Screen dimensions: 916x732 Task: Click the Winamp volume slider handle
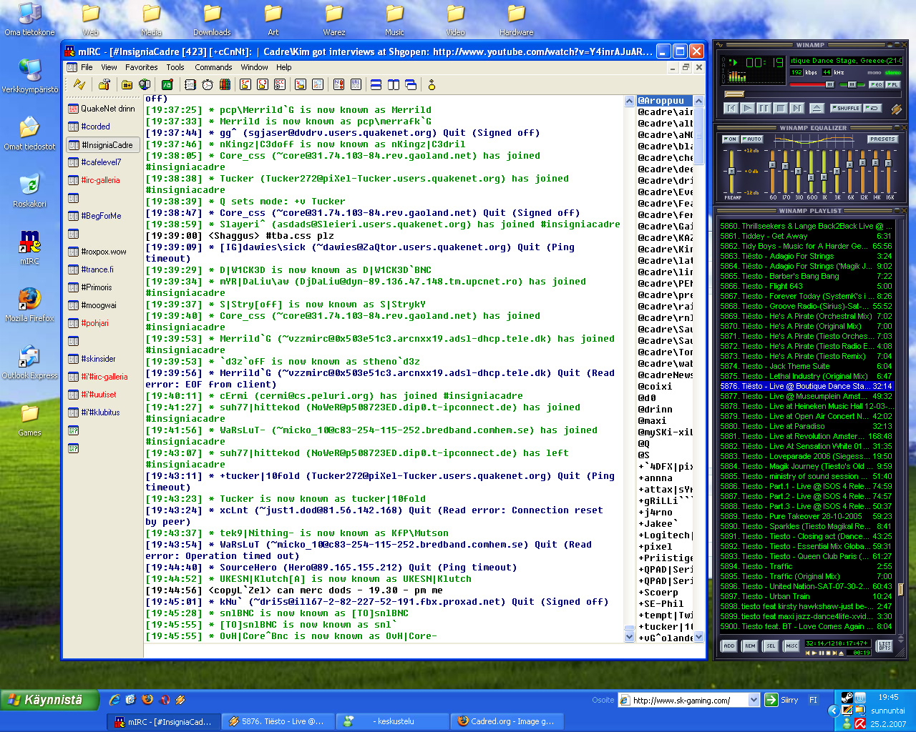click(x=831, y=84)
